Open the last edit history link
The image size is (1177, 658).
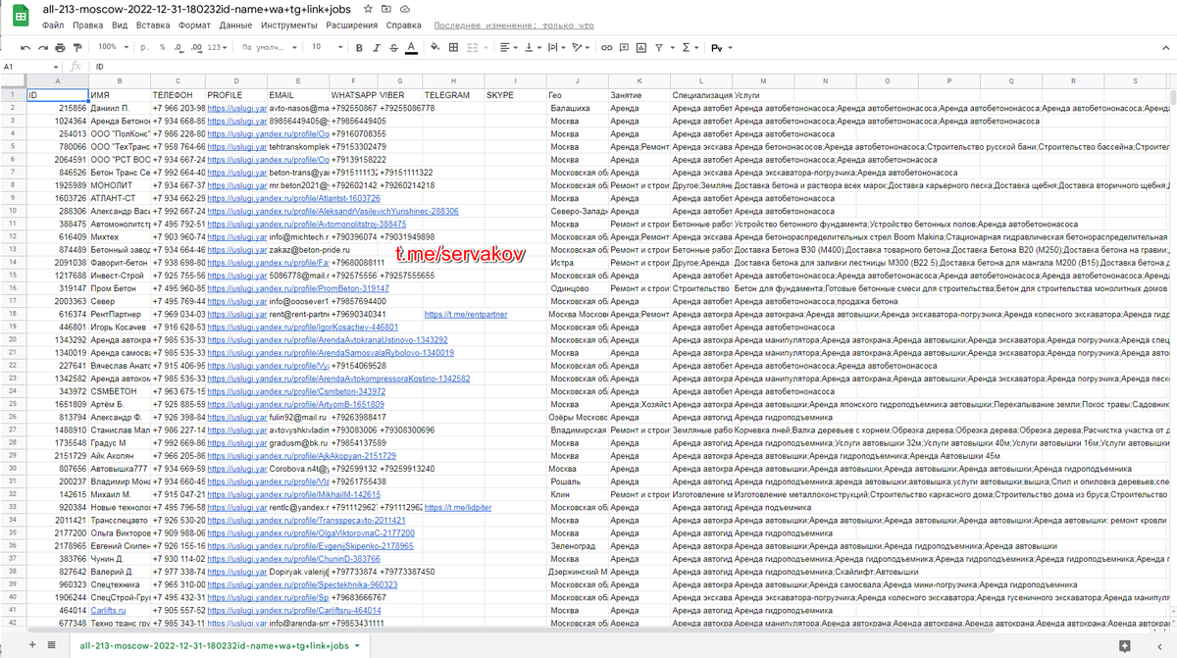point(514,25)
